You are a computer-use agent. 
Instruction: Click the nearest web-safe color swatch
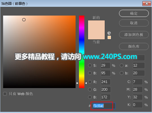pyautogui.click(x=109, y=37)
